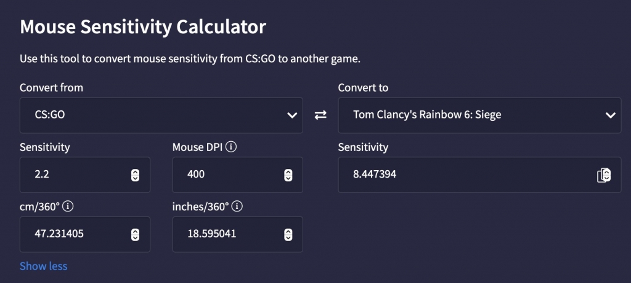Click the cm/360° field stepper arrows
Image resolution: width=631 pixels, height=283 pixels.
136,234
